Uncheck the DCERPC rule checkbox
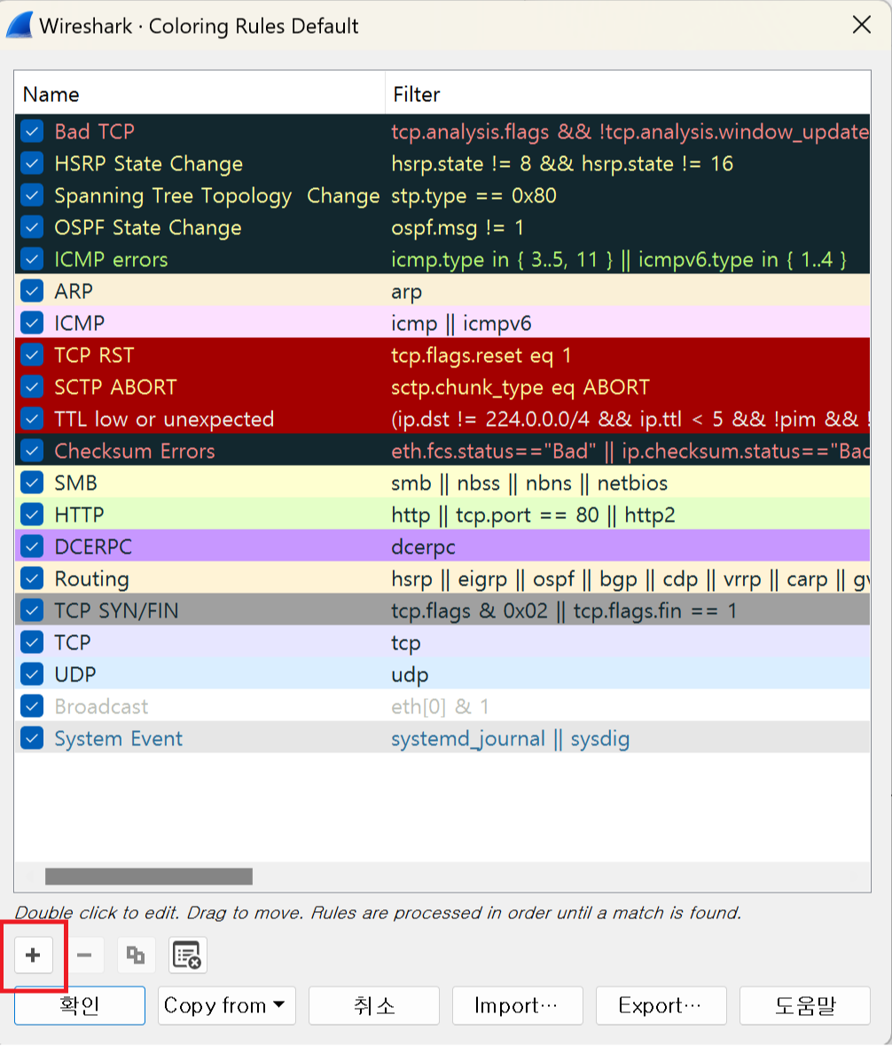This screenshot has width=892, height=1046. pos(32,547)
